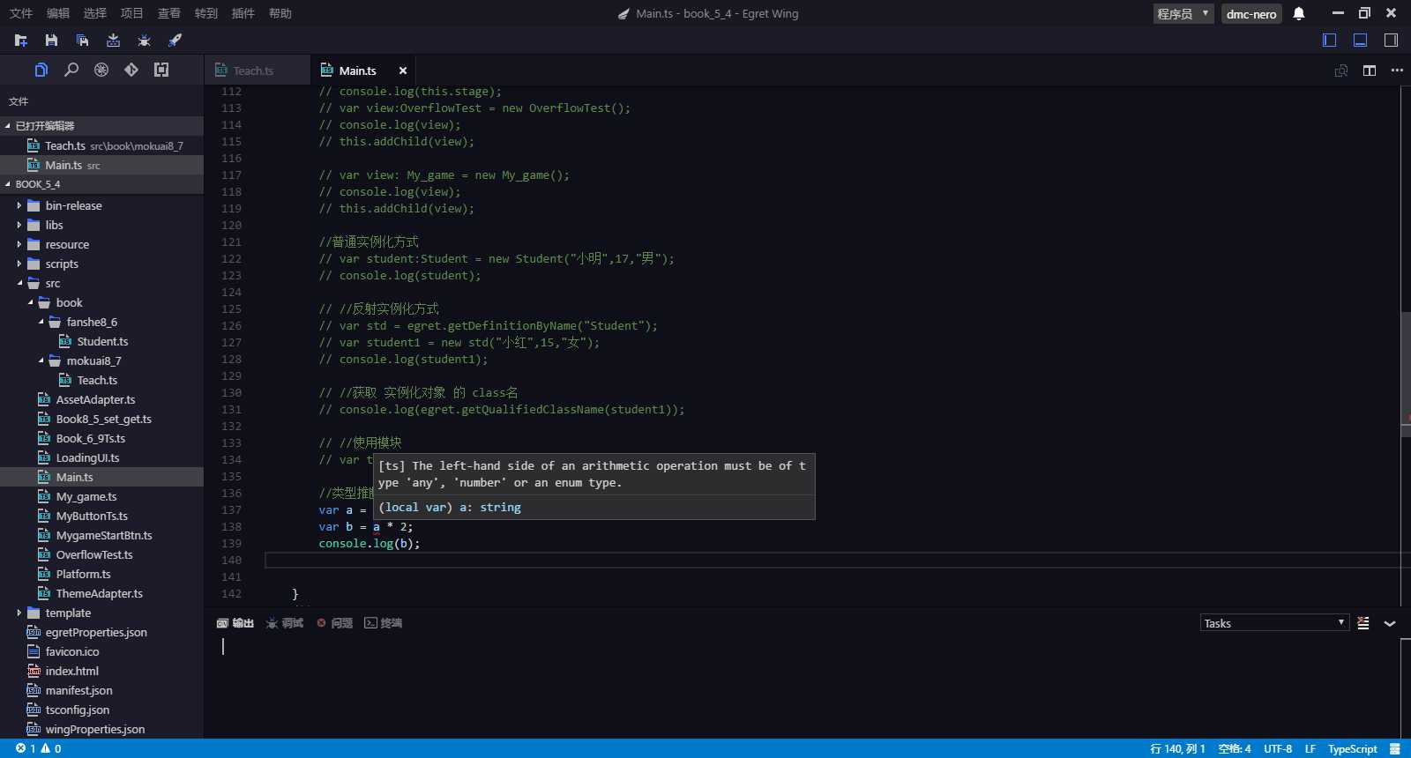Image resolution: width=1411 pixels, height=758 pixels.
Task: Open the 项目 menu
Action: pos(132,13)
